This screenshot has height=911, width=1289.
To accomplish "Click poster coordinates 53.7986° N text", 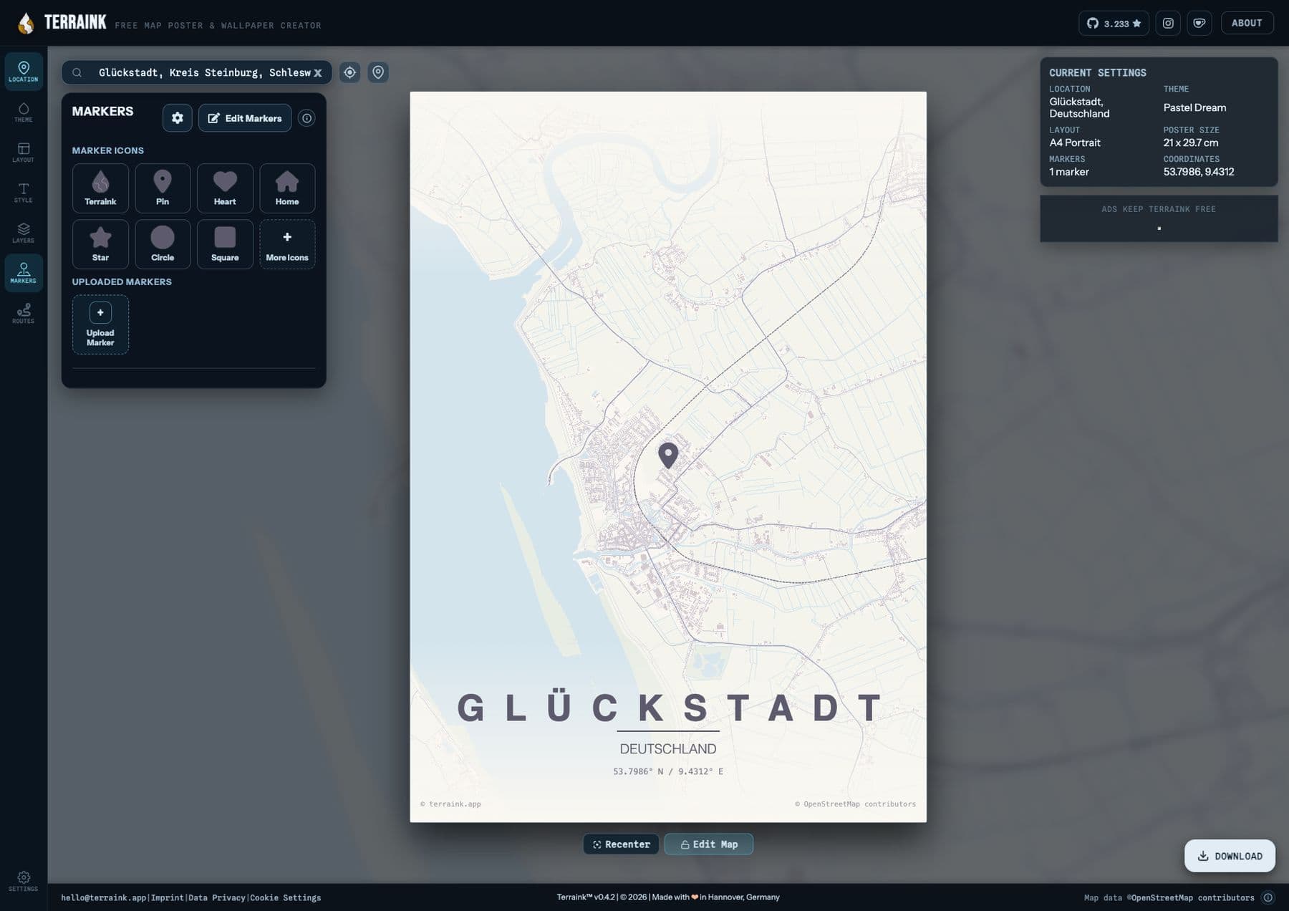I will point(668,771).
